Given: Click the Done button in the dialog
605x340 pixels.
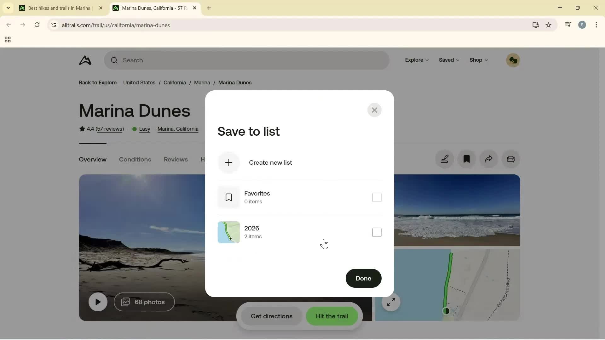Looking at the screenshot, I should click(363, 278).
